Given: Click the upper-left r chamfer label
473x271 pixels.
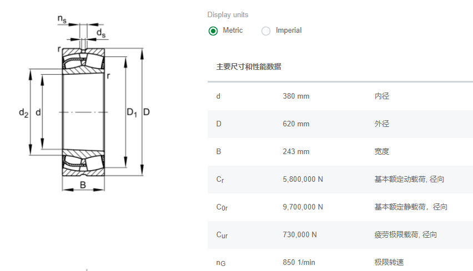Looking at the screenshot, I should 58,49.
